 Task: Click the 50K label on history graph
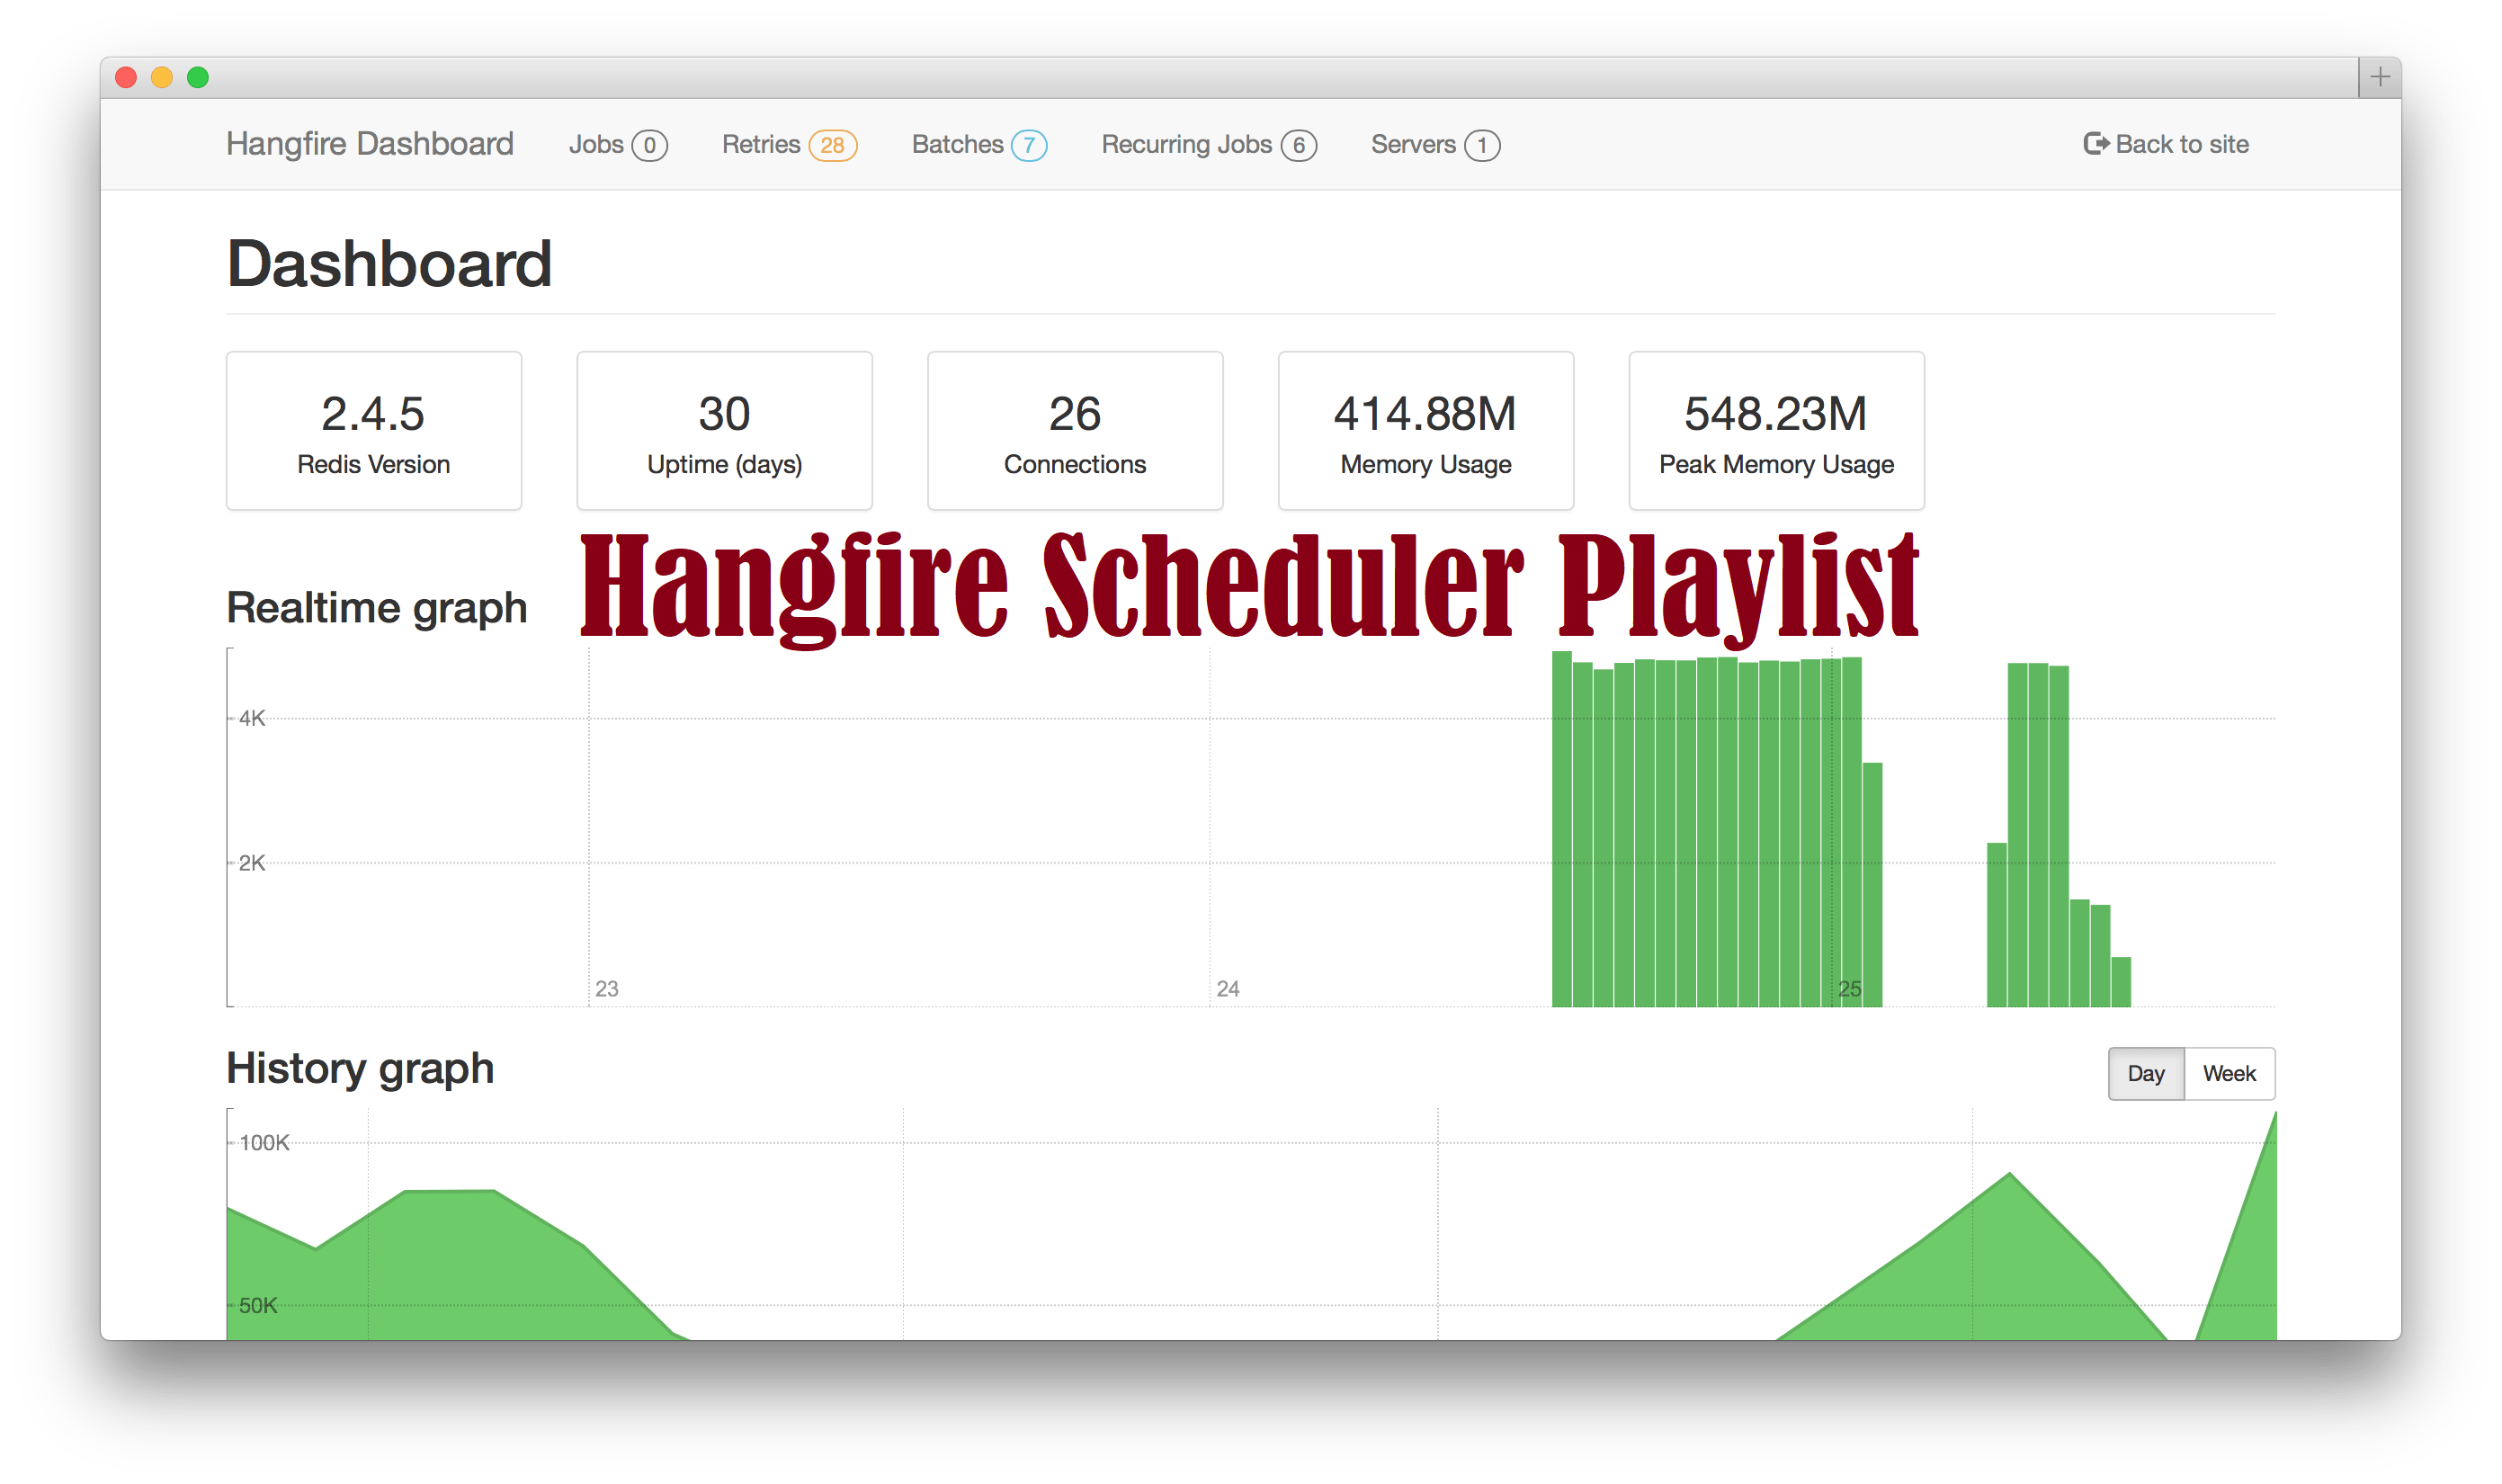coord(258,1305)
